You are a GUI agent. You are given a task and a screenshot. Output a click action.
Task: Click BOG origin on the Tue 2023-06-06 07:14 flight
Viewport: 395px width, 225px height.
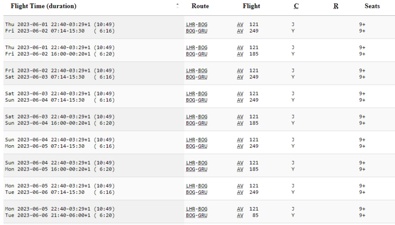pyautogui.click(x=190, y=192)
